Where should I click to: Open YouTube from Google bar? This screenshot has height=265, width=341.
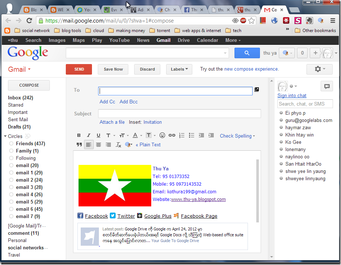coord(119,40)
